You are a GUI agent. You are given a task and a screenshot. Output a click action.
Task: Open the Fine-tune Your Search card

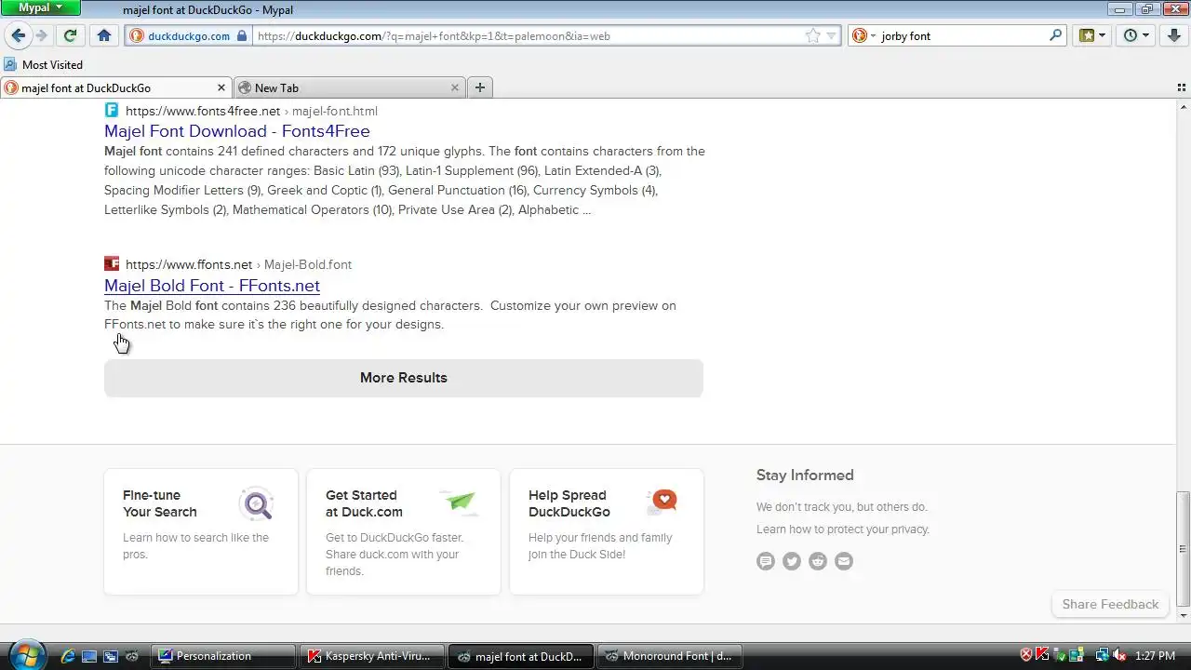pos(201,531)
